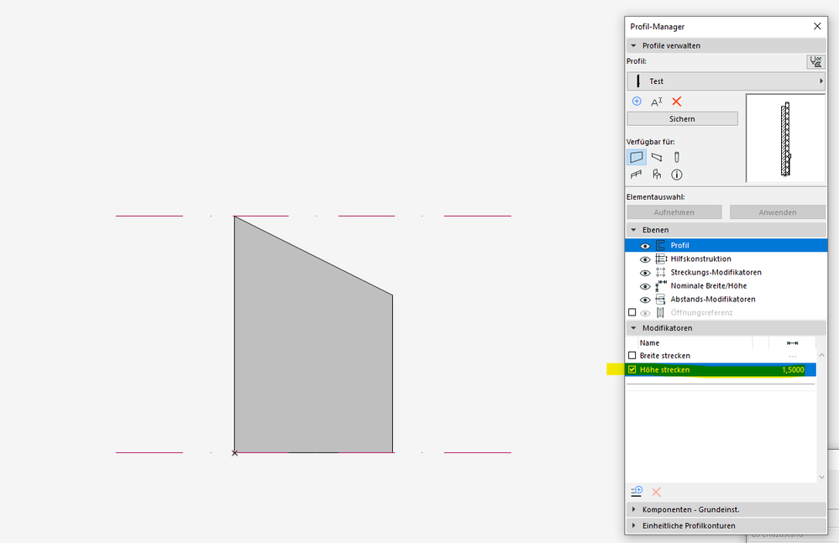Click the Hilfskonstruktion layer icon

[x=661, y=258]
